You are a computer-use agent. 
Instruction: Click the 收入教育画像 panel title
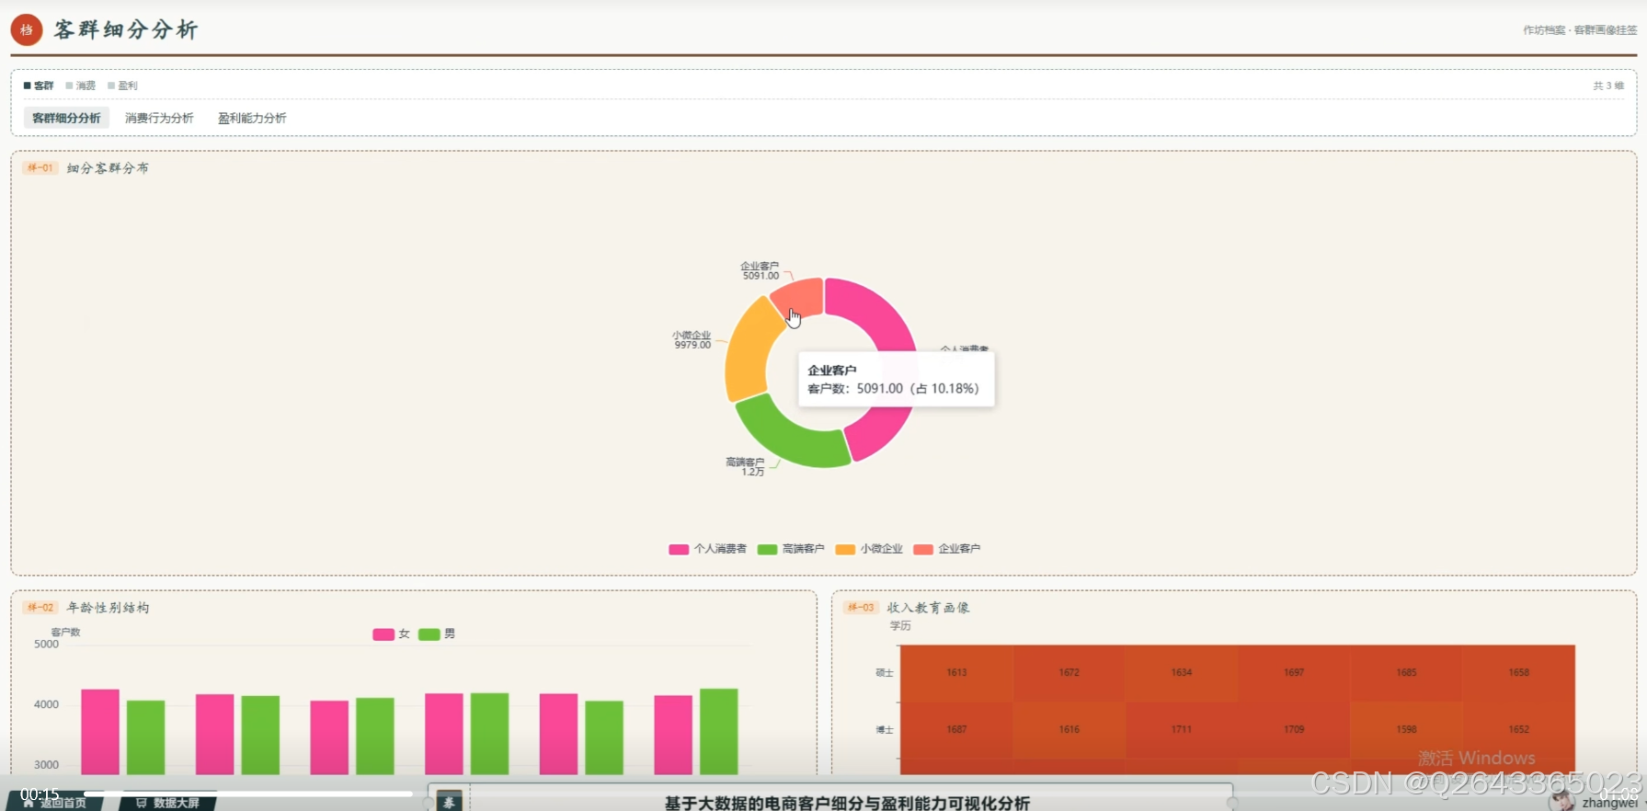tap(928, 608)
